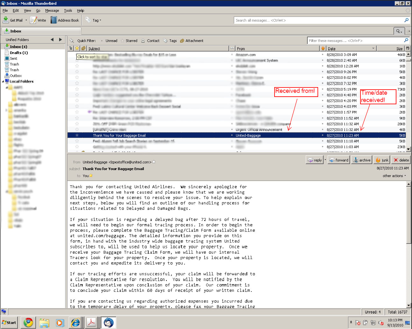Open Google Chrome from the taskbar

[x=28, y=322]
